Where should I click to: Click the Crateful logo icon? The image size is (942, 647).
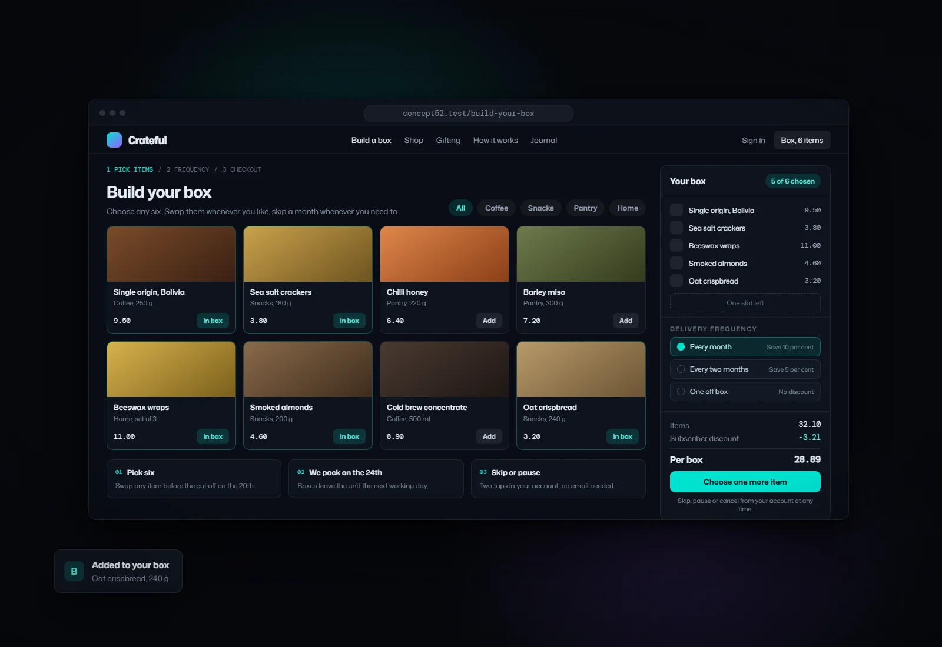tap(114, 140)
